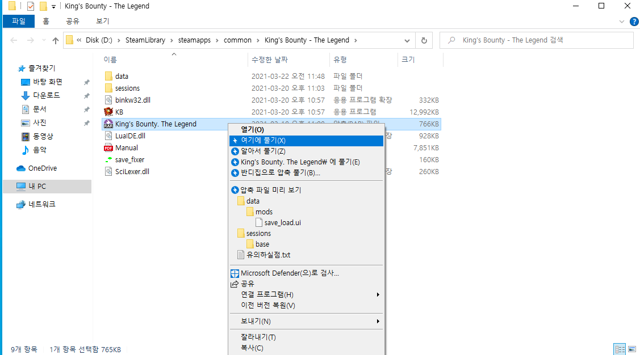640x355 pixels.
Task: Open the 파일 ribbon tab
Action: tap(19, 21)
